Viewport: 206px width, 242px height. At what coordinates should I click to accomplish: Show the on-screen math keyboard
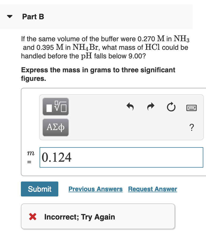point(191,107)
